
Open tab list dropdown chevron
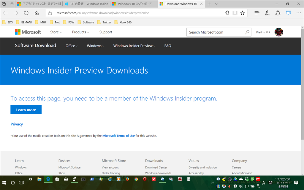point(217,4)
